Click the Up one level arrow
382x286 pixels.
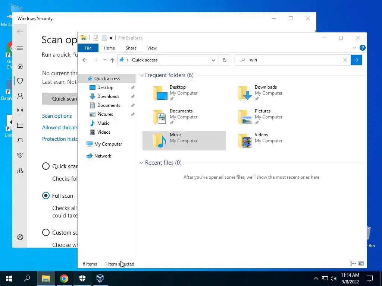tap(112, 60)
